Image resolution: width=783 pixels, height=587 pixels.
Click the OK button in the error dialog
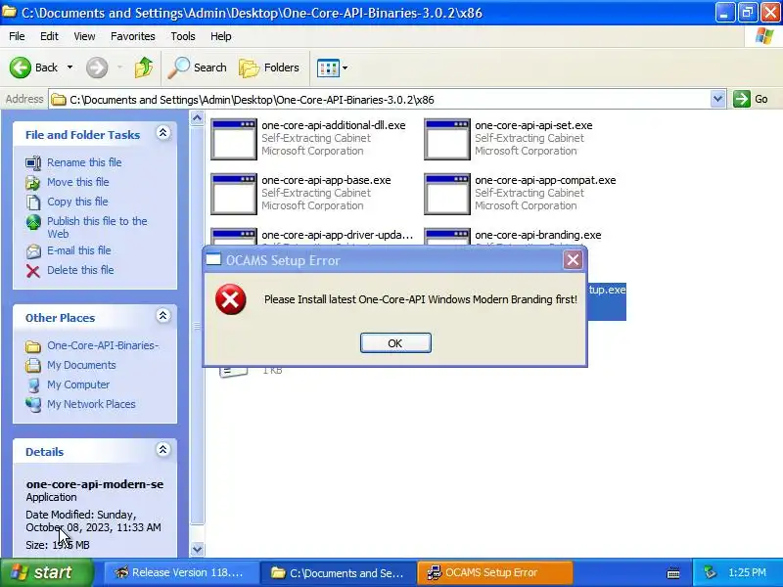[395, 343]
